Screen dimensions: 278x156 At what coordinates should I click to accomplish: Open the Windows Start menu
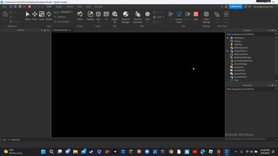click(43, 152)
